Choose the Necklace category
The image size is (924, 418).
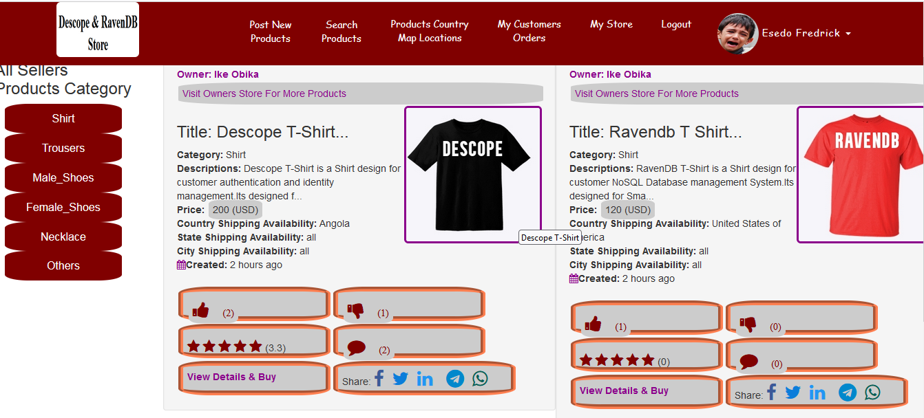[x=63, y=236]
